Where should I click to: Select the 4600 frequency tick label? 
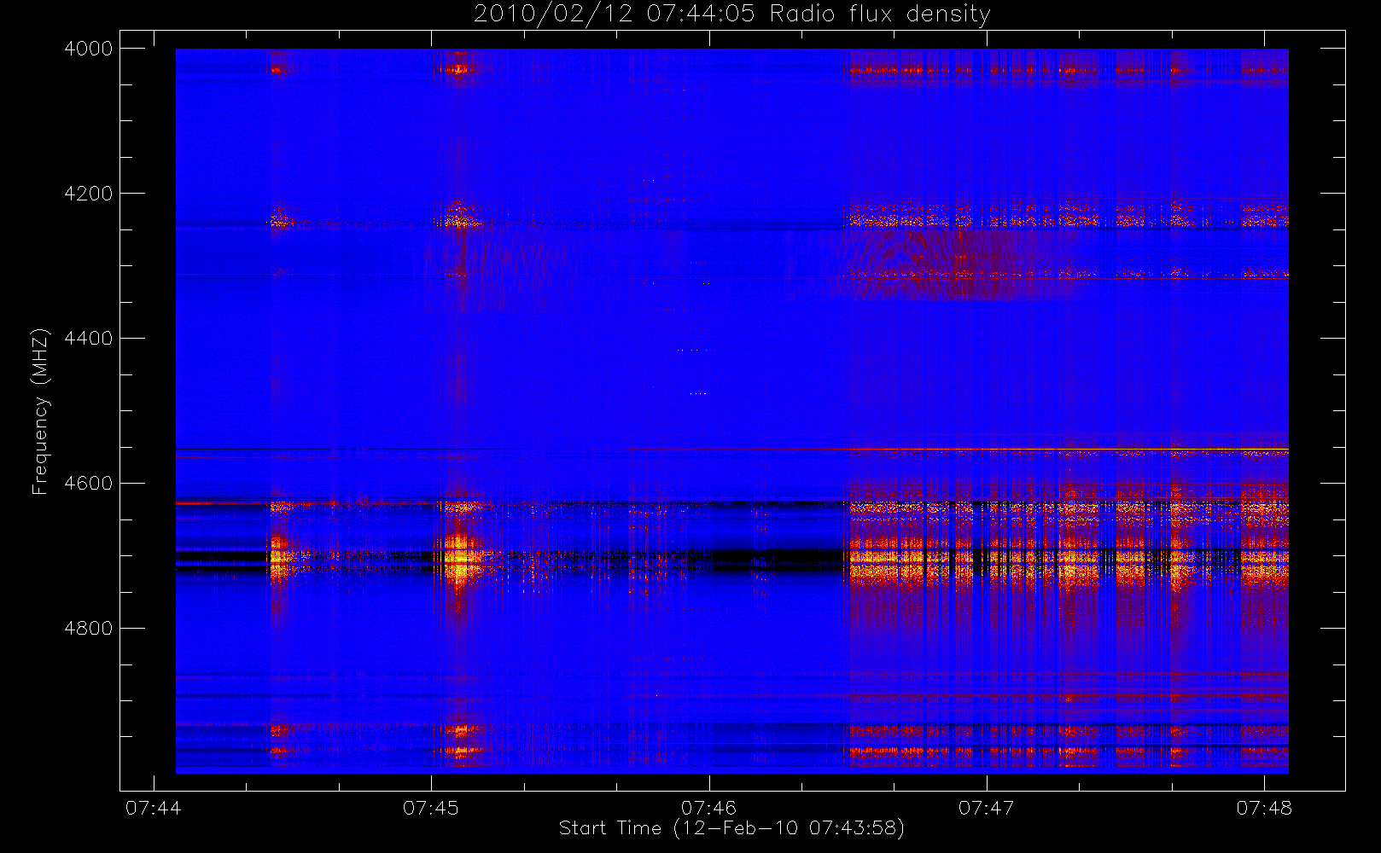(89, 484)
